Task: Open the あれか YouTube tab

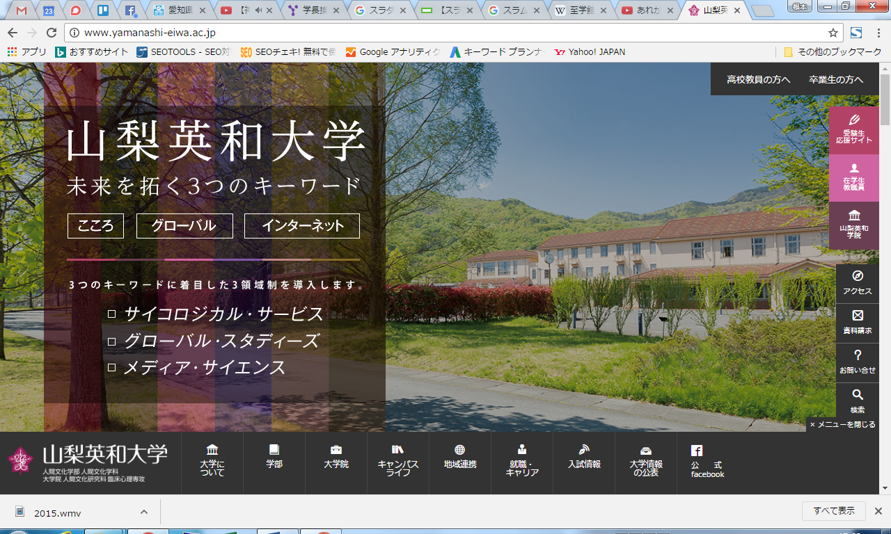Action: (x=648, y=10)
